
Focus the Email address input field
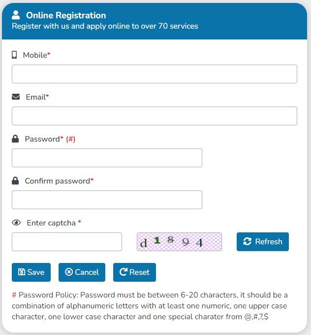[x=154, y=116]
